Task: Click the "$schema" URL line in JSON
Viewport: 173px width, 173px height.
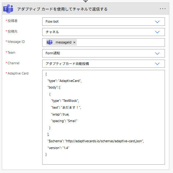Action: (x=96, y=141)
